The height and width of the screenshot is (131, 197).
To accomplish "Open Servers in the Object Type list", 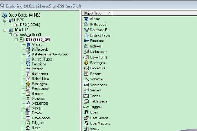I will 96,90.
